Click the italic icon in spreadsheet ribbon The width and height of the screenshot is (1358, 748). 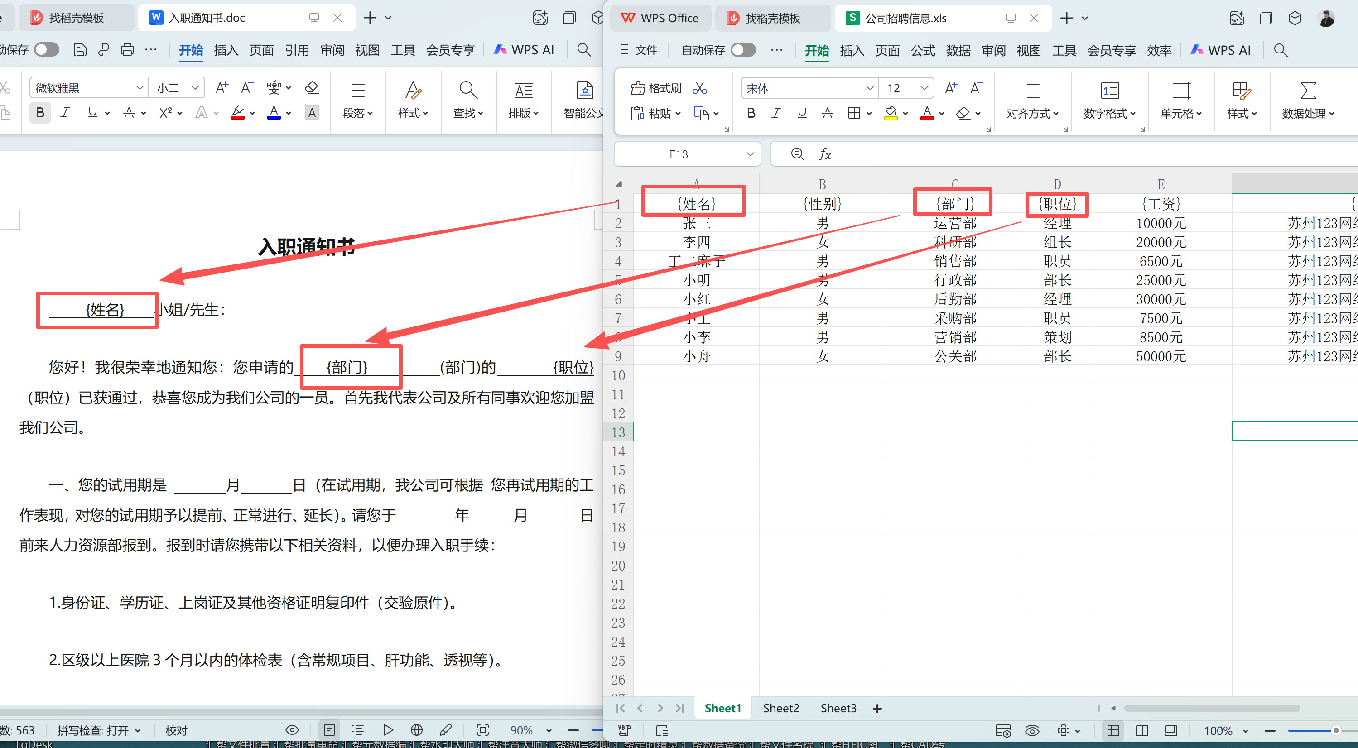tap(776, 113)
